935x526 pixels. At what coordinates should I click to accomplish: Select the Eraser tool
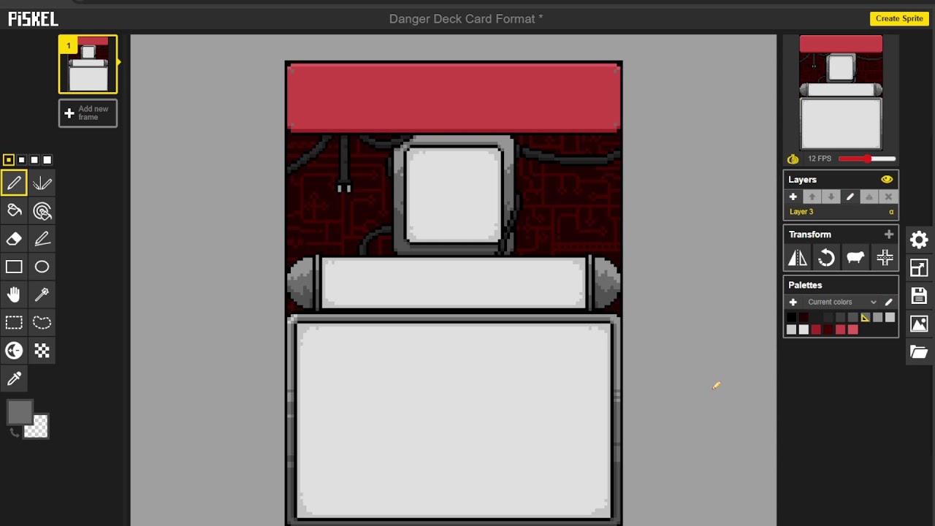tap(14, 239)
